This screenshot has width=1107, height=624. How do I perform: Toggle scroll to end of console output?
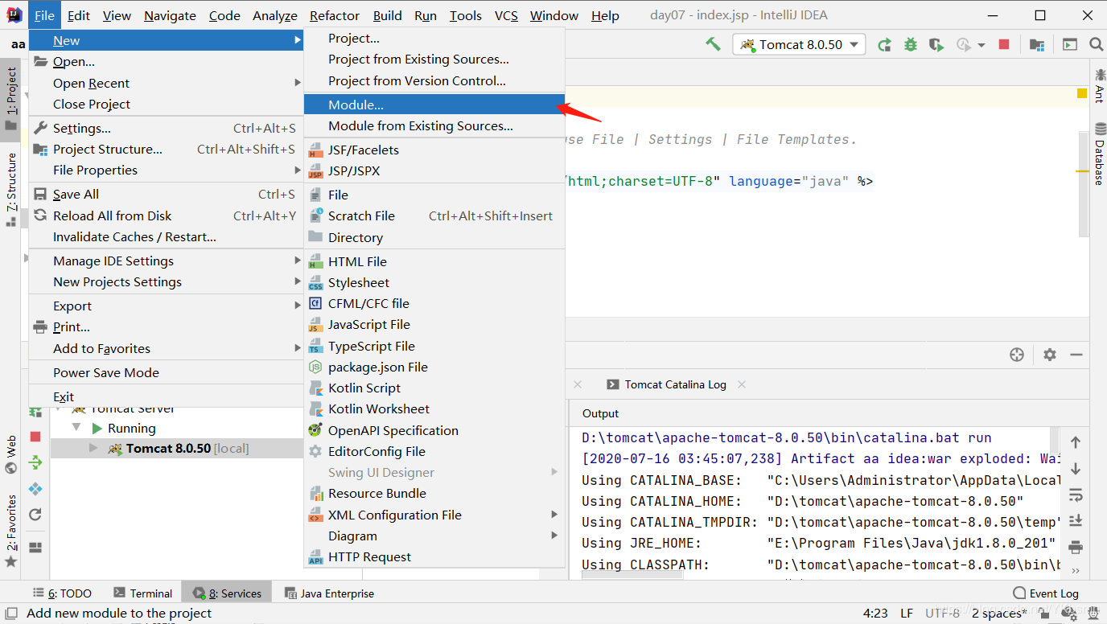(1076, 520)
